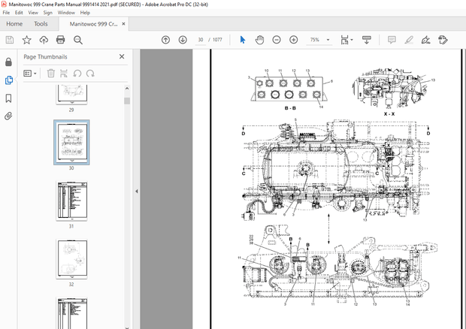Click the Save file icon
The height and width of the screenshot is (329, 466).
tap(10, 40)
